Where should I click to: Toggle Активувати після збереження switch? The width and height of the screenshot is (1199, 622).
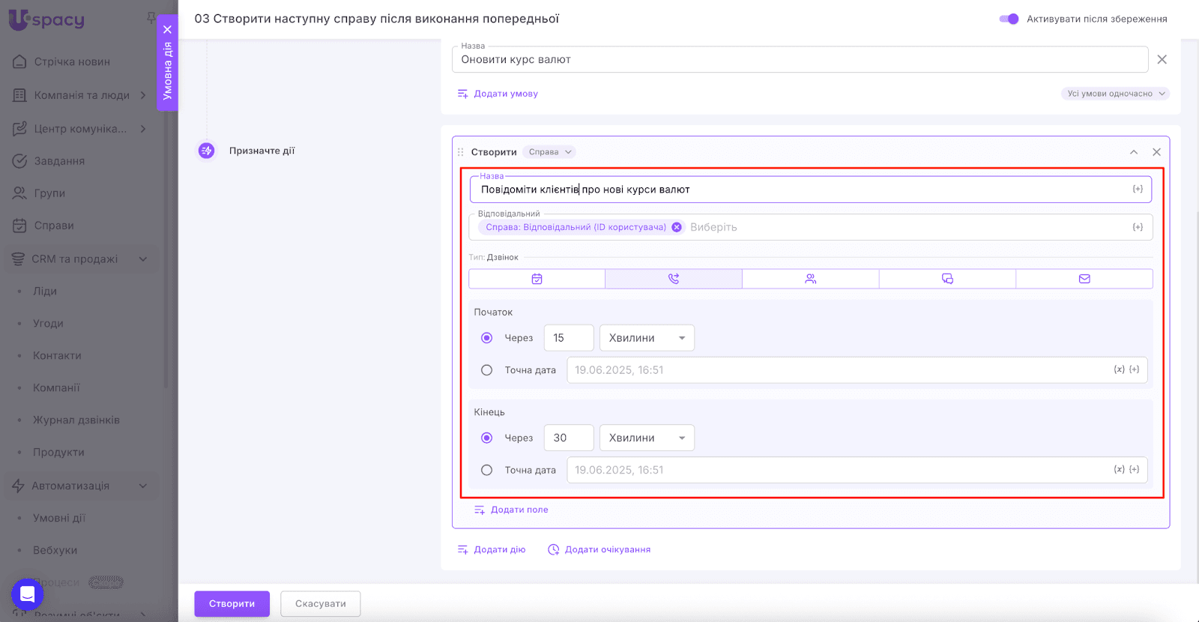[1009, 19]
